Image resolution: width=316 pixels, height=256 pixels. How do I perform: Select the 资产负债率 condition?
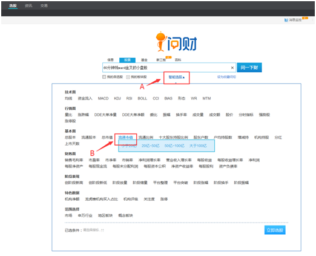coord(228,166)
